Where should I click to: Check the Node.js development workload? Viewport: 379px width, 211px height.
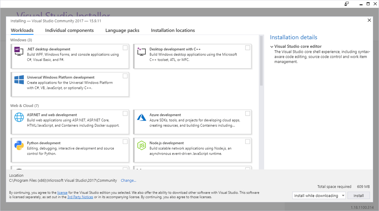click(x=248, y=142)
